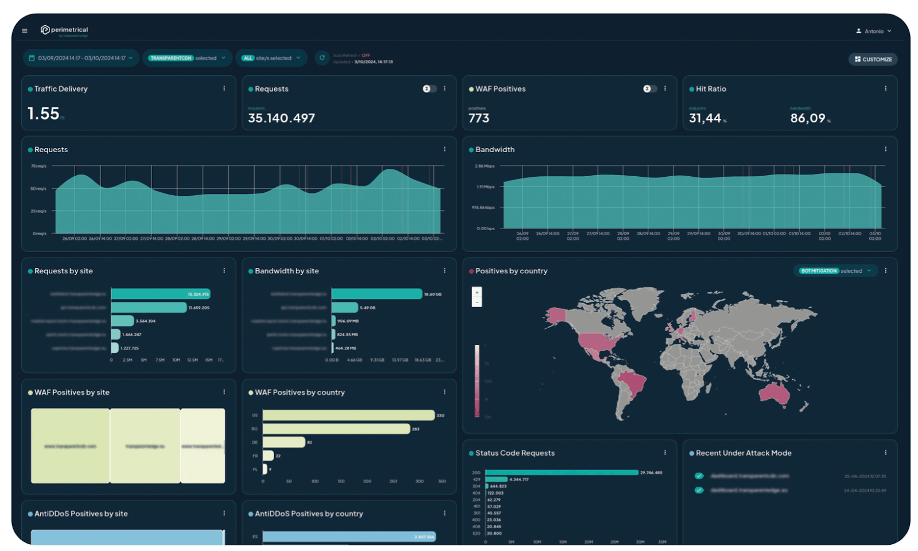918x551 pixels.
Task: Open the WAF Positives by site options menu
Action: click(x=224, y=392)
